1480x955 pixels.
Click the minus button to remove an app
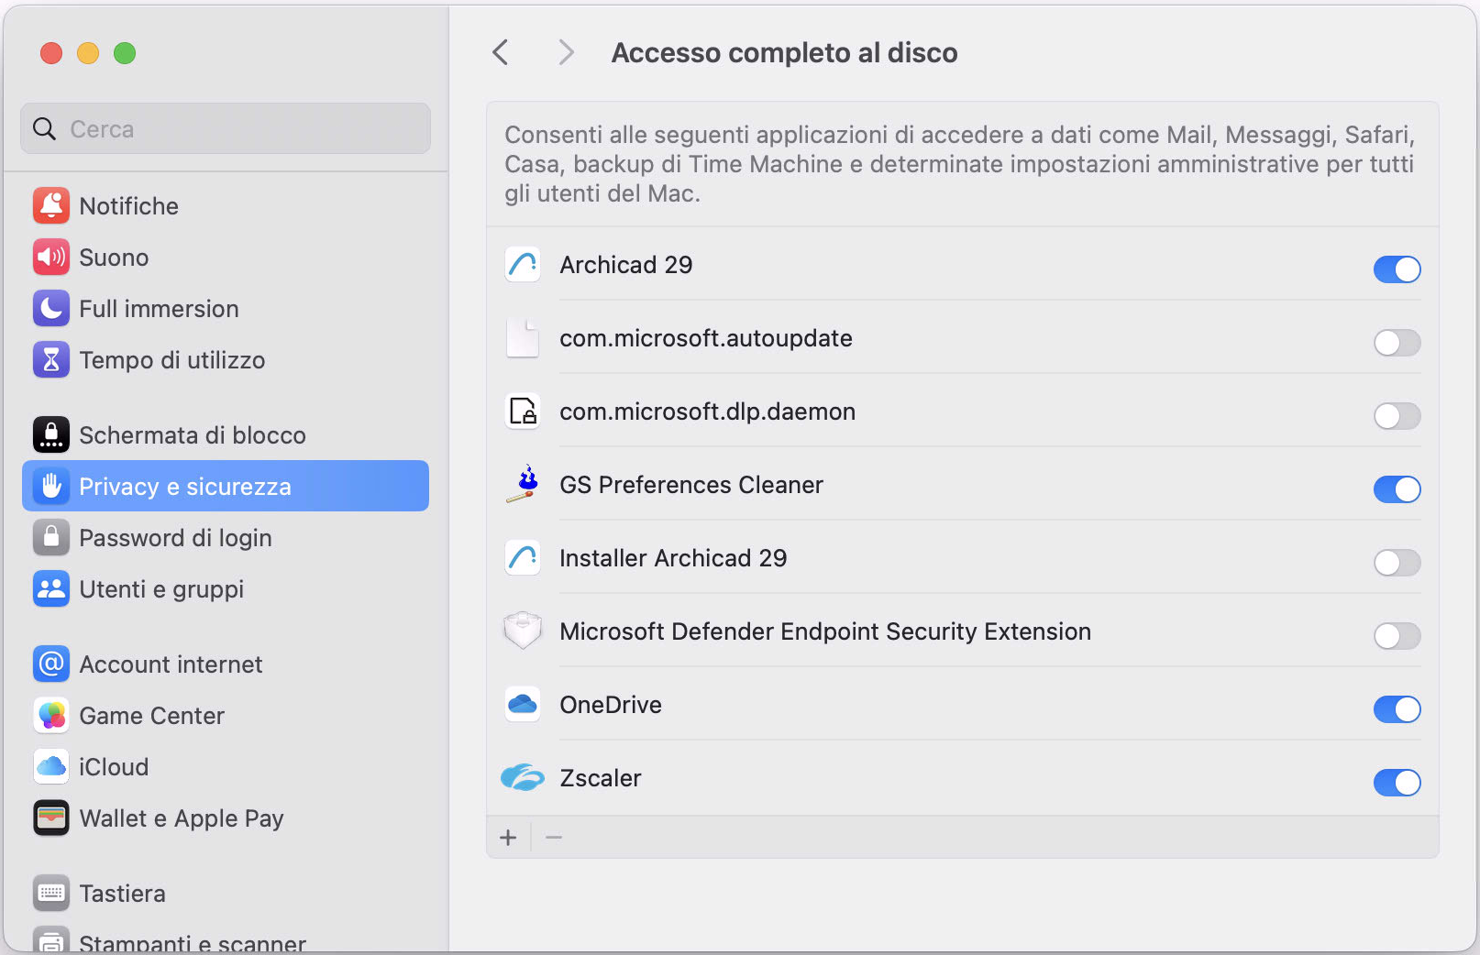coord(553,837)
